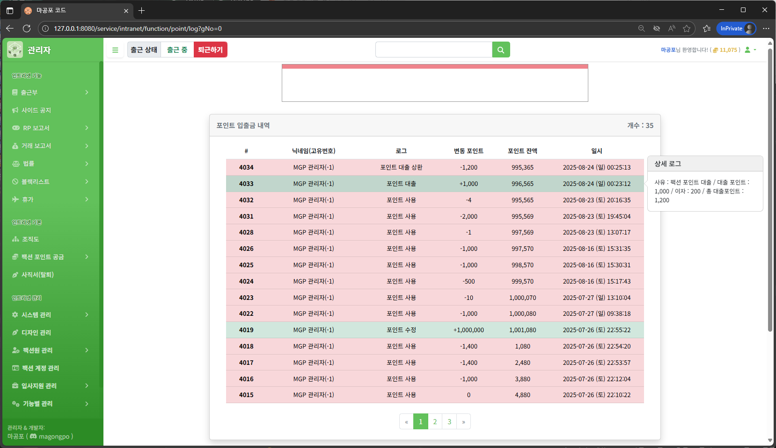The height and width of the screenshot is (448, 776).
Task: Click the 기능별 관리 gears icon
Action: click(x=16, y=404)
